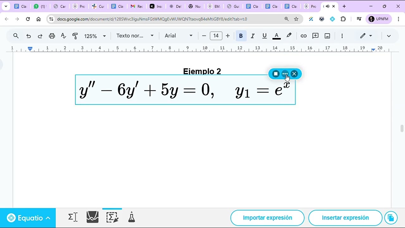Open the search menus magnifier tool
Screen dimensions: 405x228
tap(16, 36)
